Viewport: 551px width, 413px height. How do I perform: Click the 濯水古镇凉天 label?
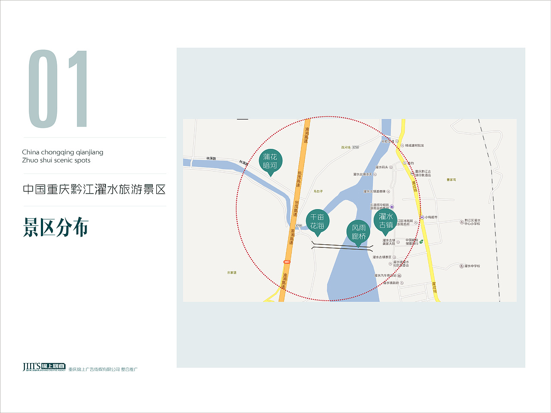click(362, 174)
